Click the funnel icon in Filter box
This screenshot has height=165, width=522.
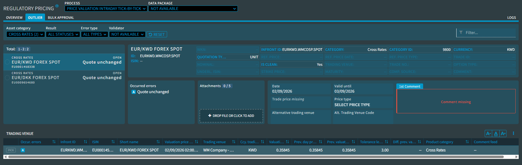tap(461, 33)
